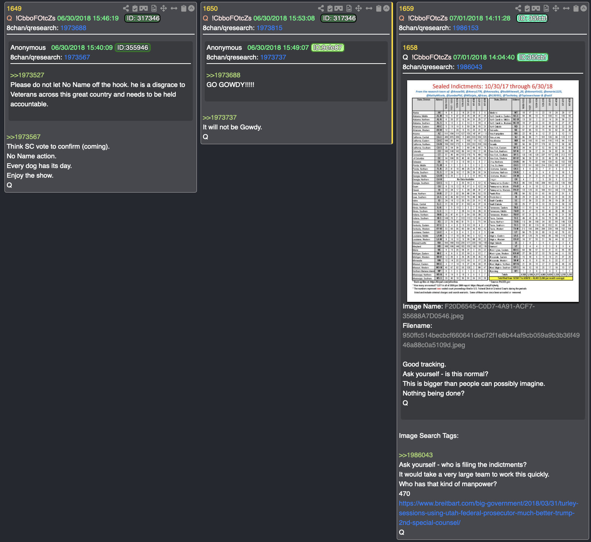Click the horizontal double-arrow icon on post 1650
Viewport: 591px width, 542px height.
point(369,8)
